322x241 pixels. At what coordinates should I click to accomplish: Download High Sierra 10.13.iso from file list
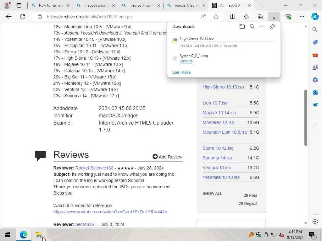coord(223,87)
